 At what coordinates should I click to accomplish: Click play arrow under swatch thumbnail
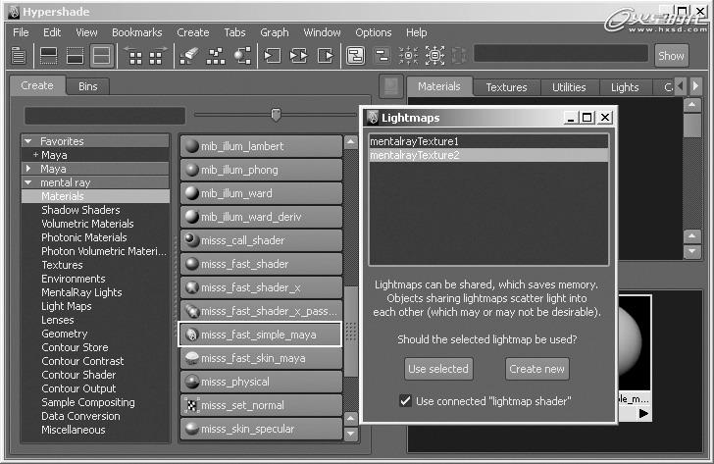point(643,413)
